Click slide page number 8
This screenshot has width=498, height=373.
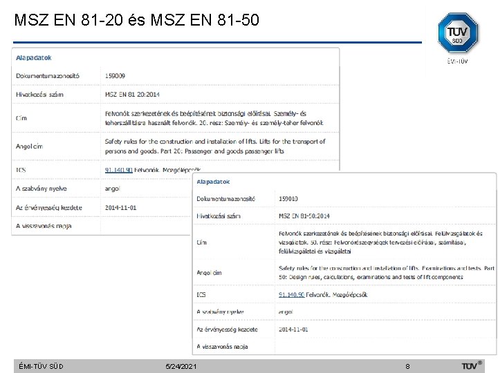pos(407,366)
